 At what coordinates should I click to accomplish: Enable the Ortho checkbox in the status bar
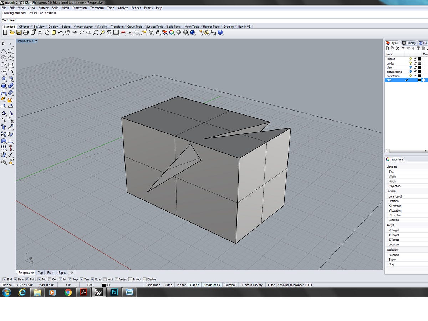pos(169,285)
